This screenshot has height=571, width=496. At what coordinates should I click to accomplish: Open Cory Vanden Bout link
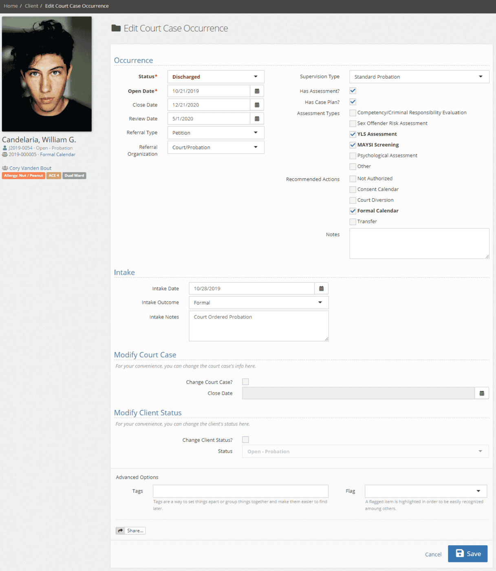(x=30, y=168)
